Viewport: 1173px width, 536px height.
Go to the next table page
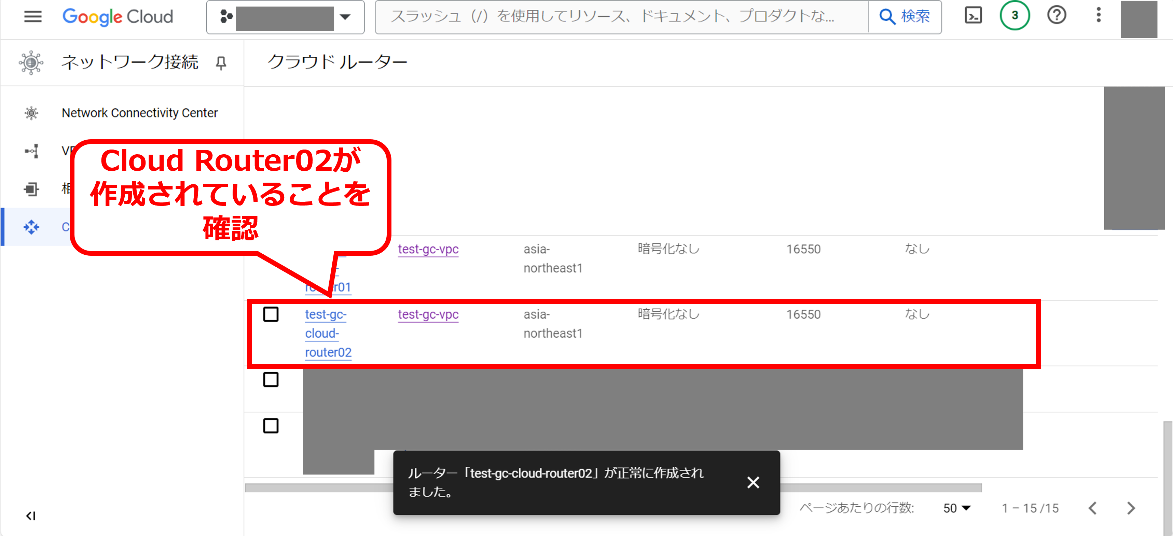coord(1130,508)
